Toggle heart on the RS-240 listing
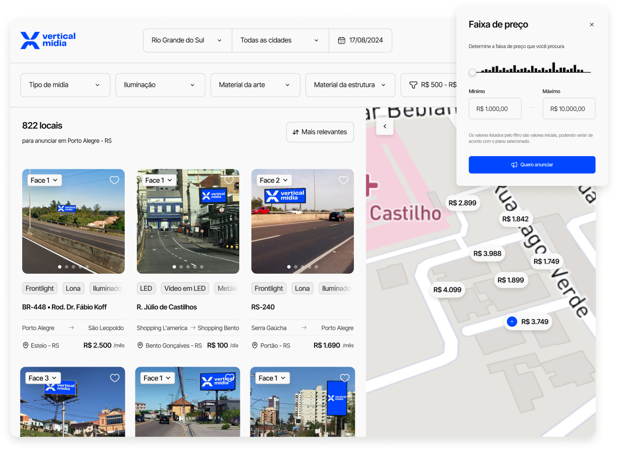This screenshot has height=451, width=618. coord(344,180)
